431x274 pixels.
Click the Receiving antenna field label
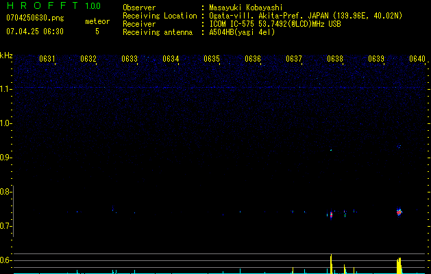[x=158, y=32]
